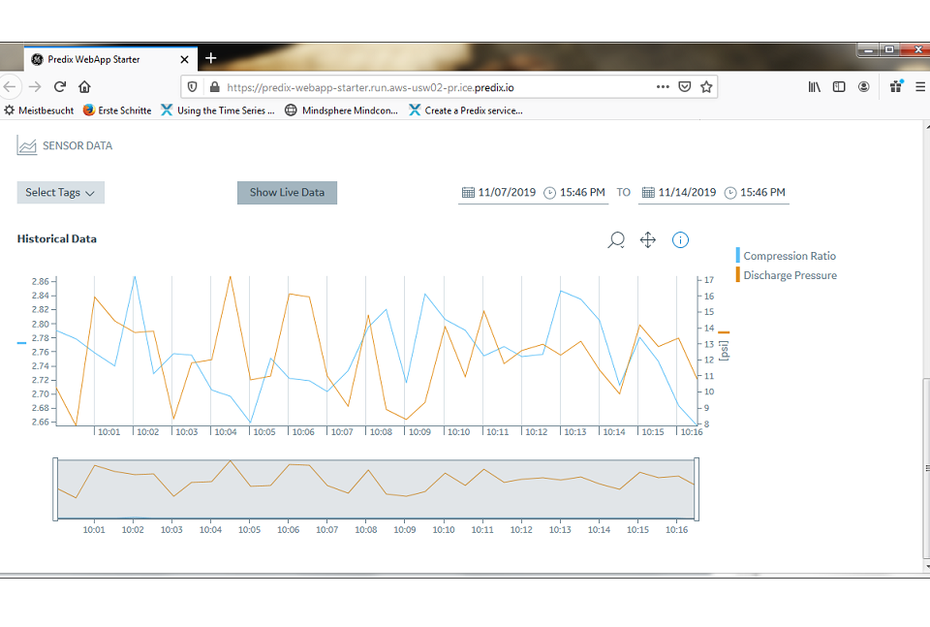The image size is (930, 627).
Task: Click the Compression Ratio blue swatch
Action: [738, 255]
